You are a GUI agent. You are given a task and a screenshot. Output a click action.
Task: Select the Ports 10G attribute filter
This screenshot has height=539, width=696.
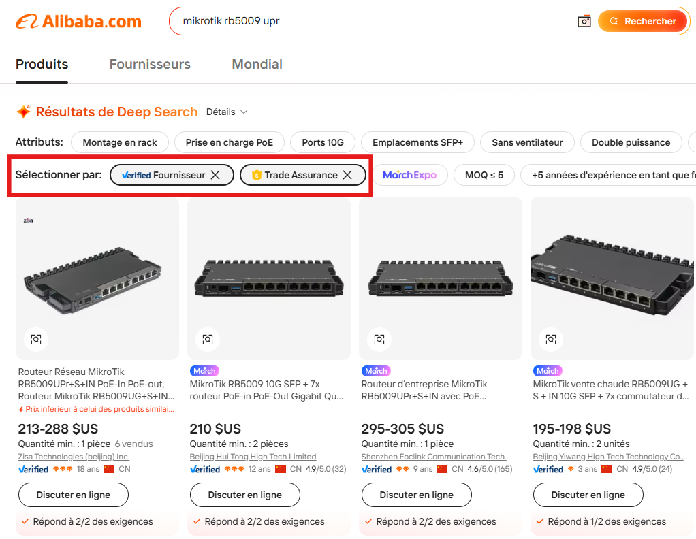coord(323,142)
